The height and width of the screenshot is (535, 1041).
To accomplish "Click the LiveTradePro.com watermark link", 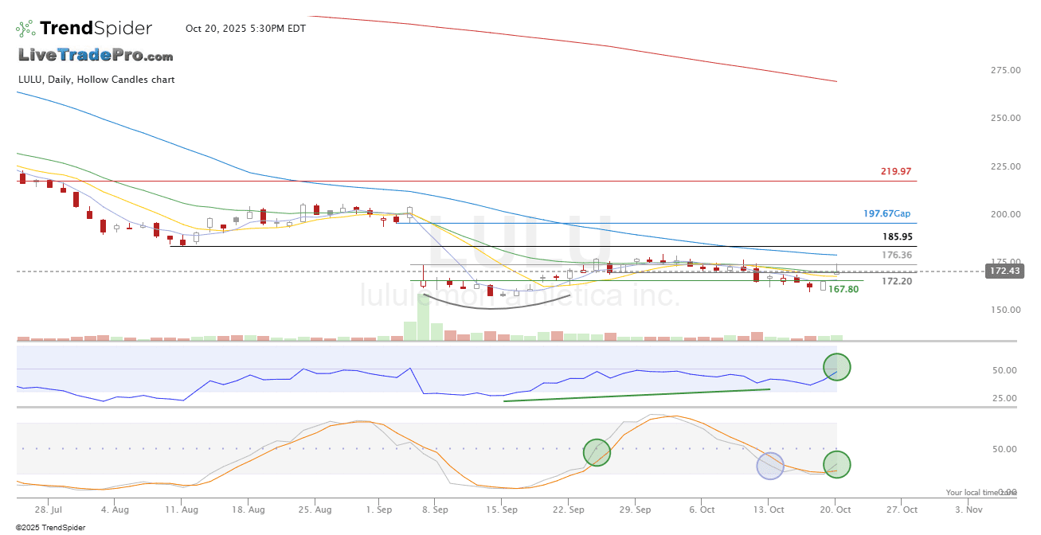I will (x=96, y=56).
